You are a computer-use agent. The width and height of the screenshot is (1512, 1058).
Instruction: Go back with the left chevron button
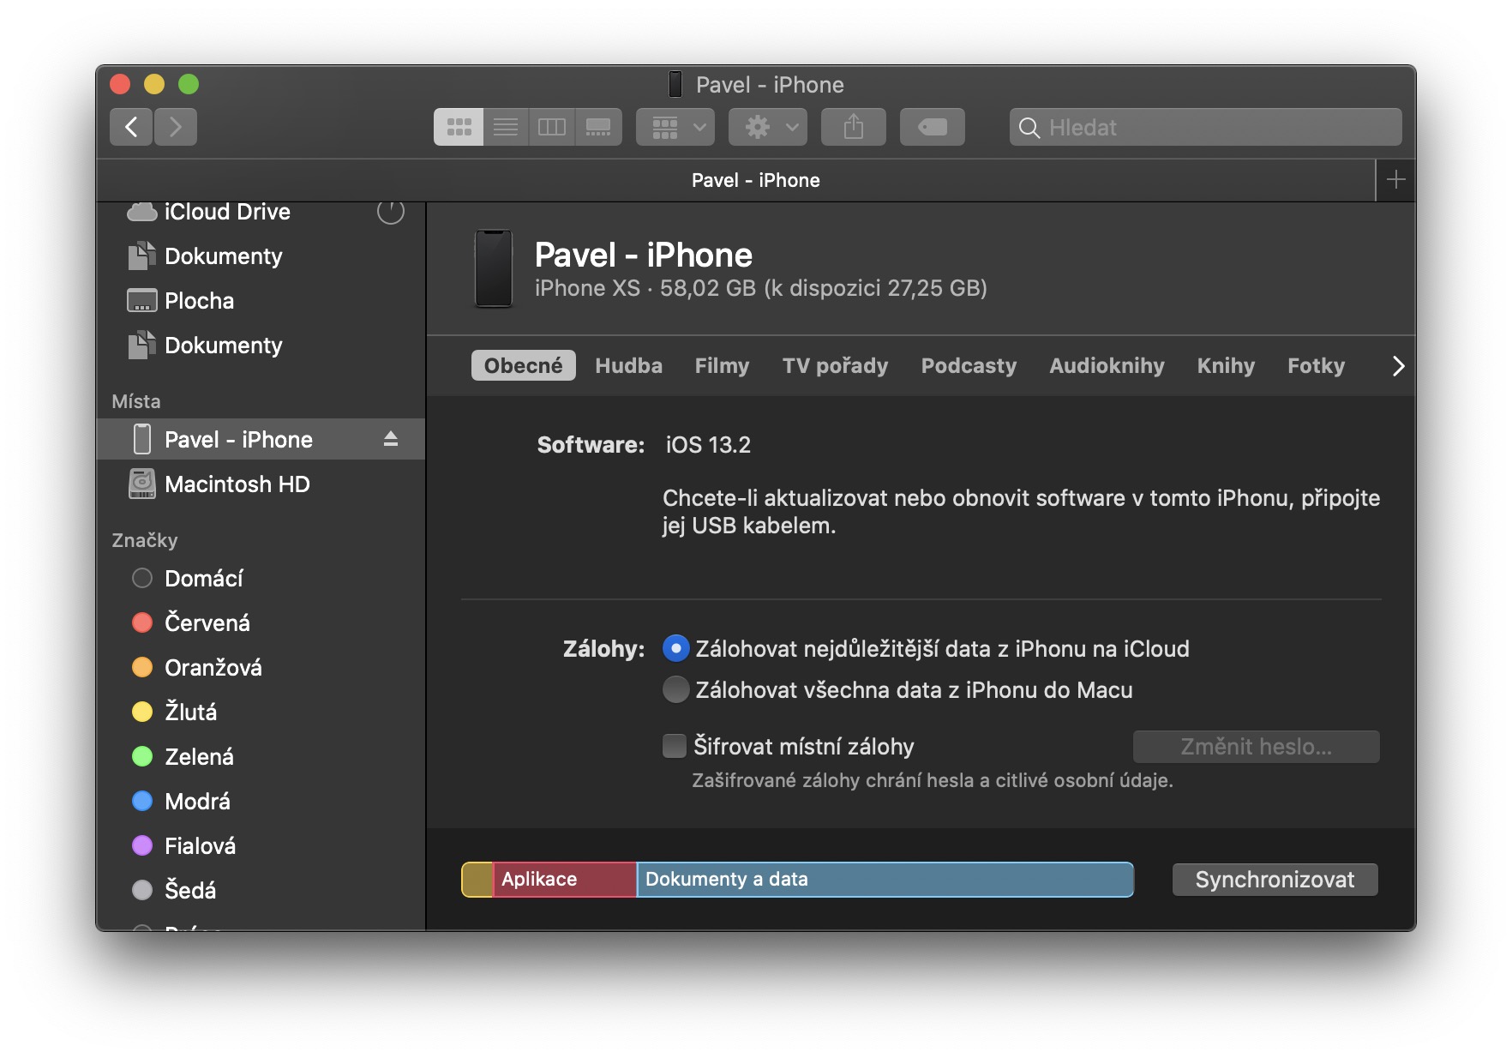click(131, 127)
